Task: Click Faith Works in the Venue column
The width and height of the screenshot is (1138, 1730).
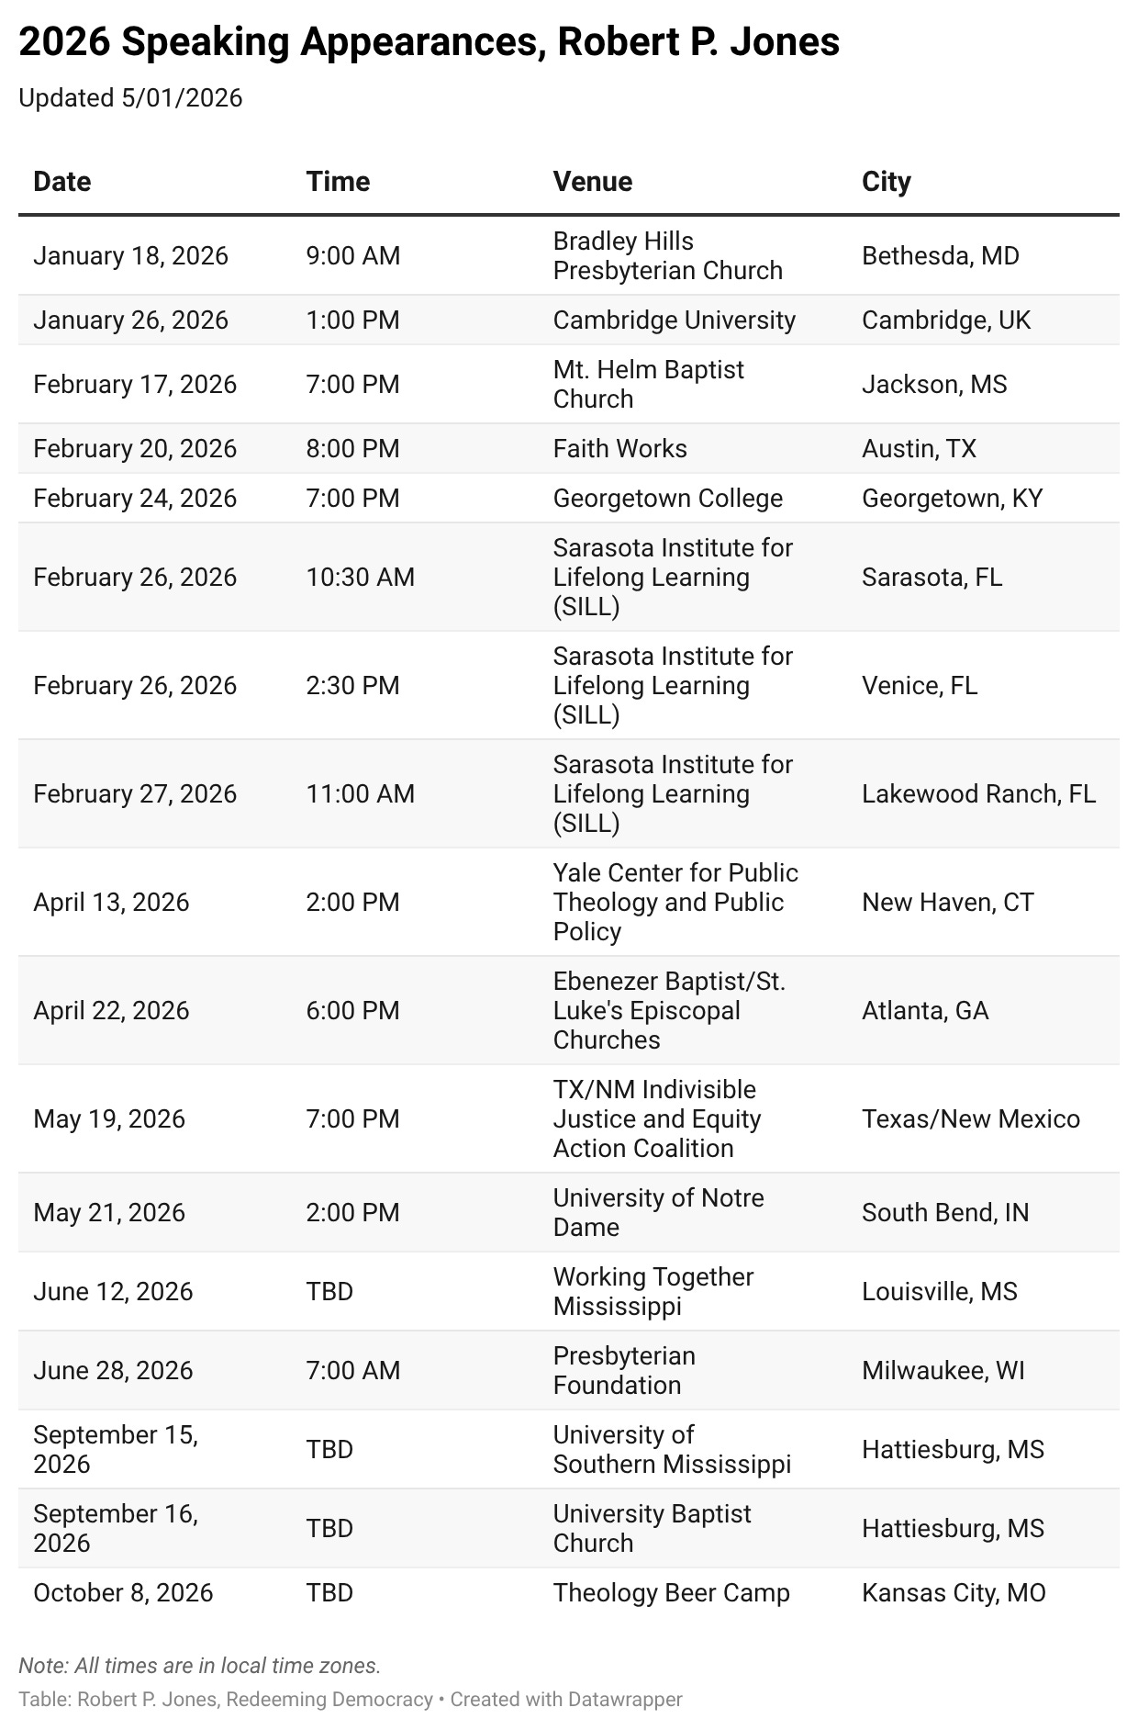Action: [619, 448]
